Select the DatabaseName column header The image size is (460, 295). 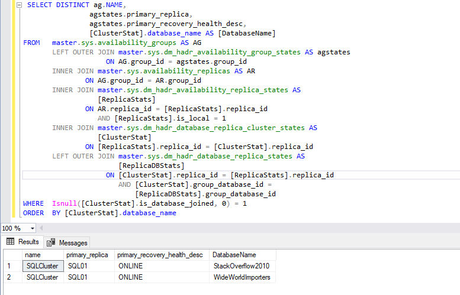(243, 255)
